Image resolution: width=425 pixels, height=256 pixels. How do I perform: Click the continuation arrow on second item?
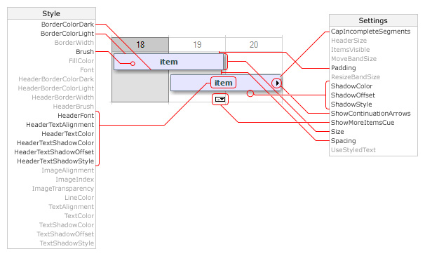[277, 83]
